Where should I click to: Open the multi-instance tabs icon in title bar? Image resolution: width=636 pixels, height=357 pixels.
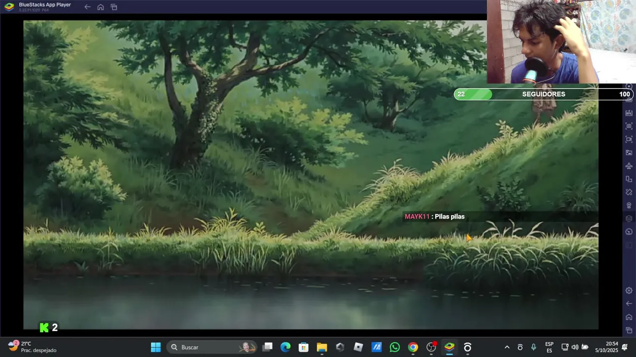click(x=114, y=7)
